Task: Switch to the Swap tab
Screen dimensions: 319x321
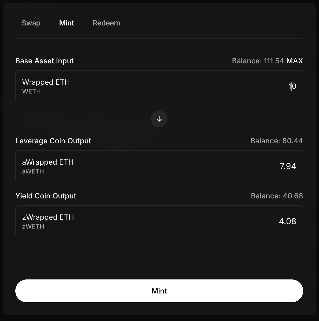Action: coord(31,23)
